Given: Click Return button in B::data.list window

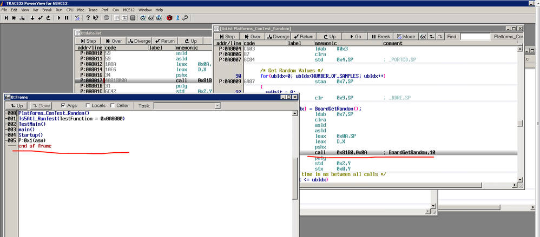Looking at the screenshot, I should [164, 41].
